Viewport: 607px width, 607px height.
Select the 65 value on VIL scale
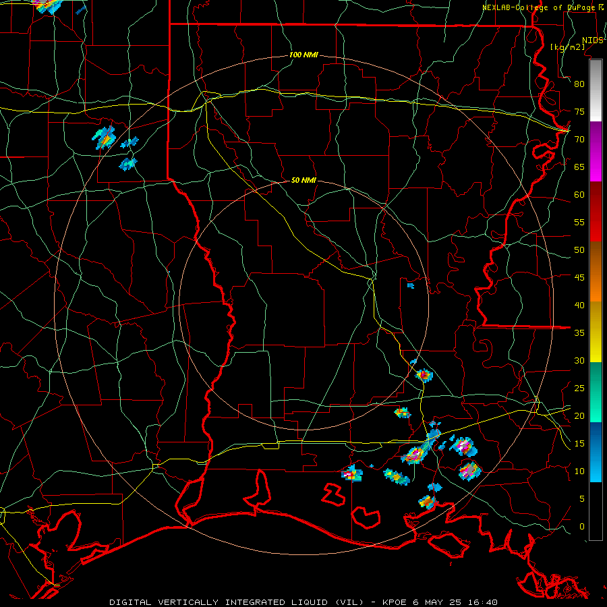coord(579,167)
